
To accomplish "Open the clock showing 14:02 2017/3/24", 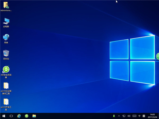I will [x=152, y=116].
